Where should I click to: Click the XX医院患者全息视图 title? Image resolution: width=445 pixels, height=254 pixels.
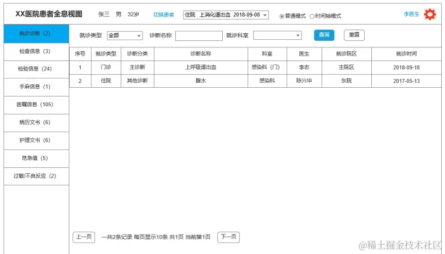49,14
